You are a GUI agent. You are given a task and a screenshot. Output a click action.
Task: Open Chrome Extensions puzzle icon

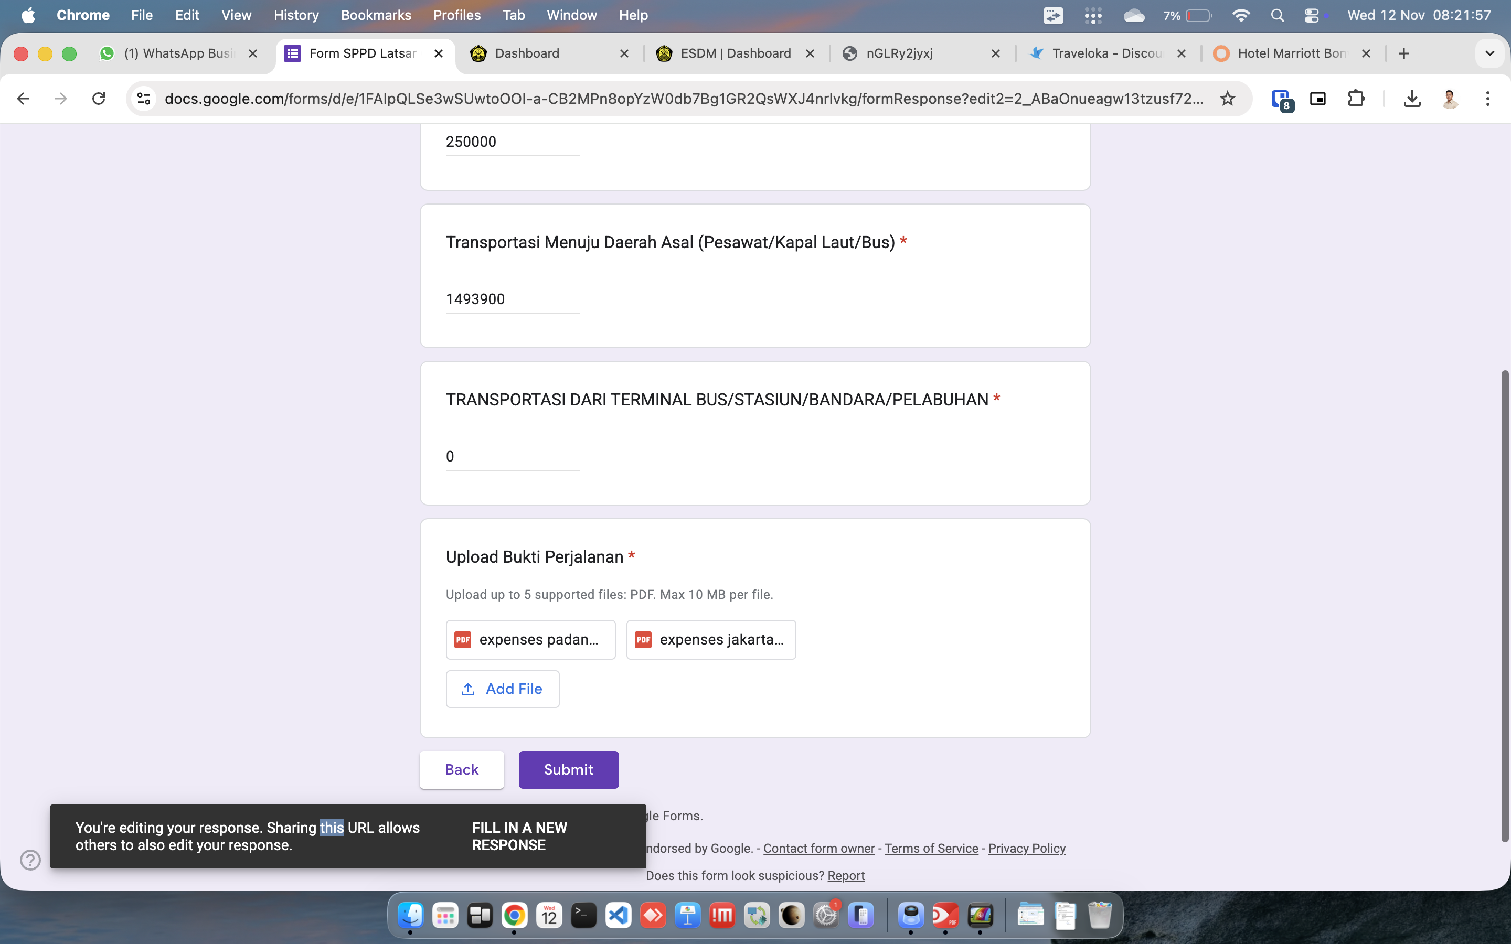pos(1356,99)
